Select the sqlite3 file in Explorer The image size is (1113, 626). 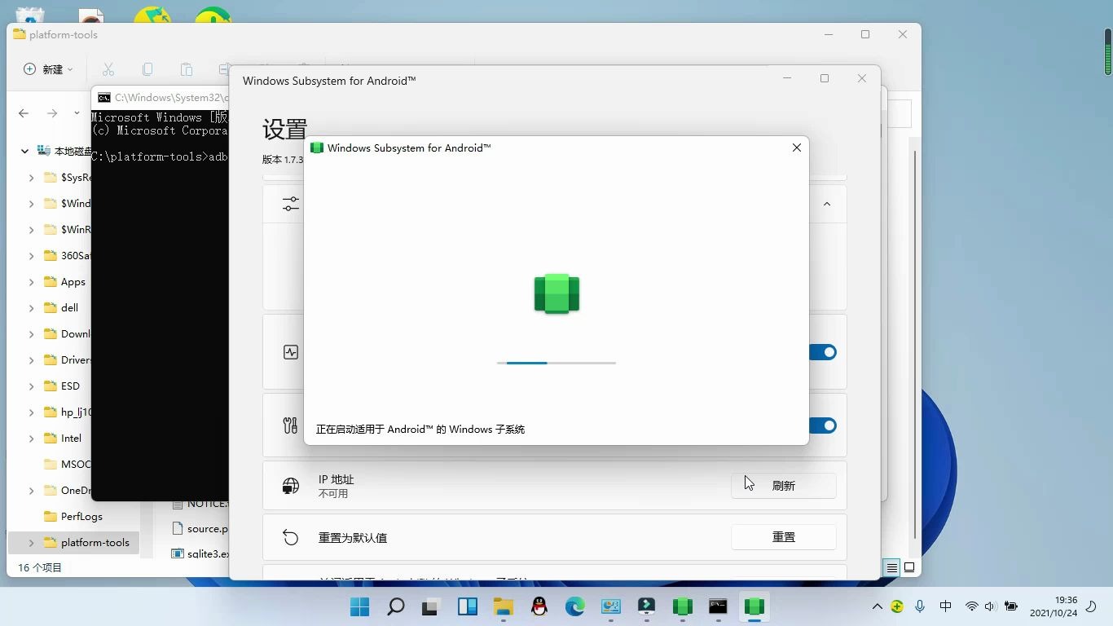click(200, 553)
